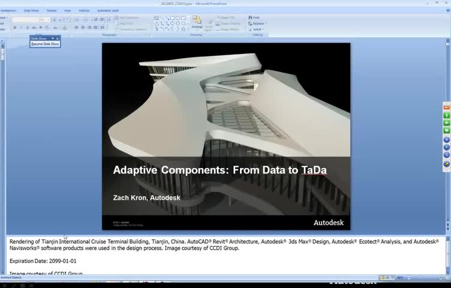Justify text in Paragraph group

(x=95, y=28)
